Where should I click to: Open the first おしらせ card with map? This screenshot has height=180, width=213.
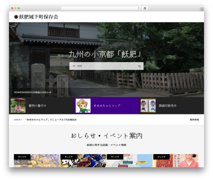pos(37,161)
